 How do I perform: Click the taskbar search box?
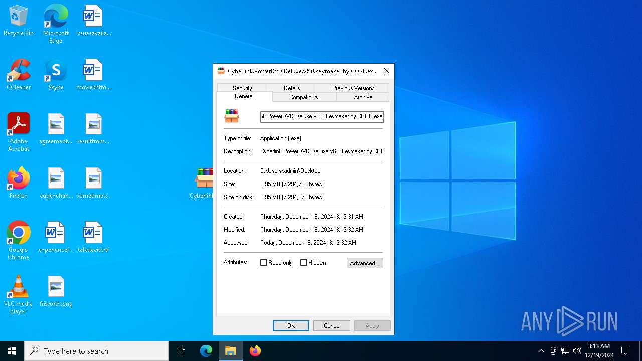pos(96,351)
